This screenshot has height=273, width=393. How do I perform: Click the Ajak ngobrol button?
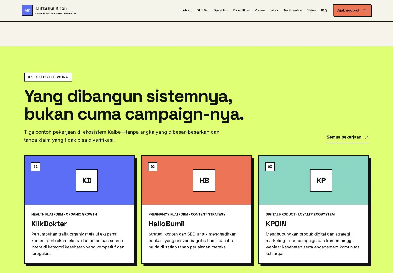[x=352, y=10]
